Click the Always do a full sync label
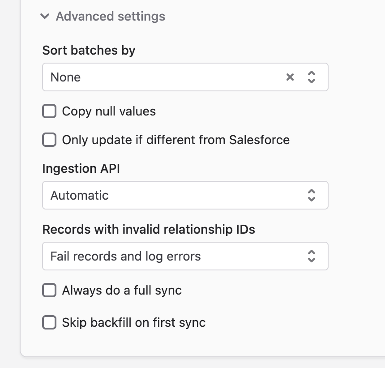The width and height of the screenshot is (385, 368). click(122, 290)
